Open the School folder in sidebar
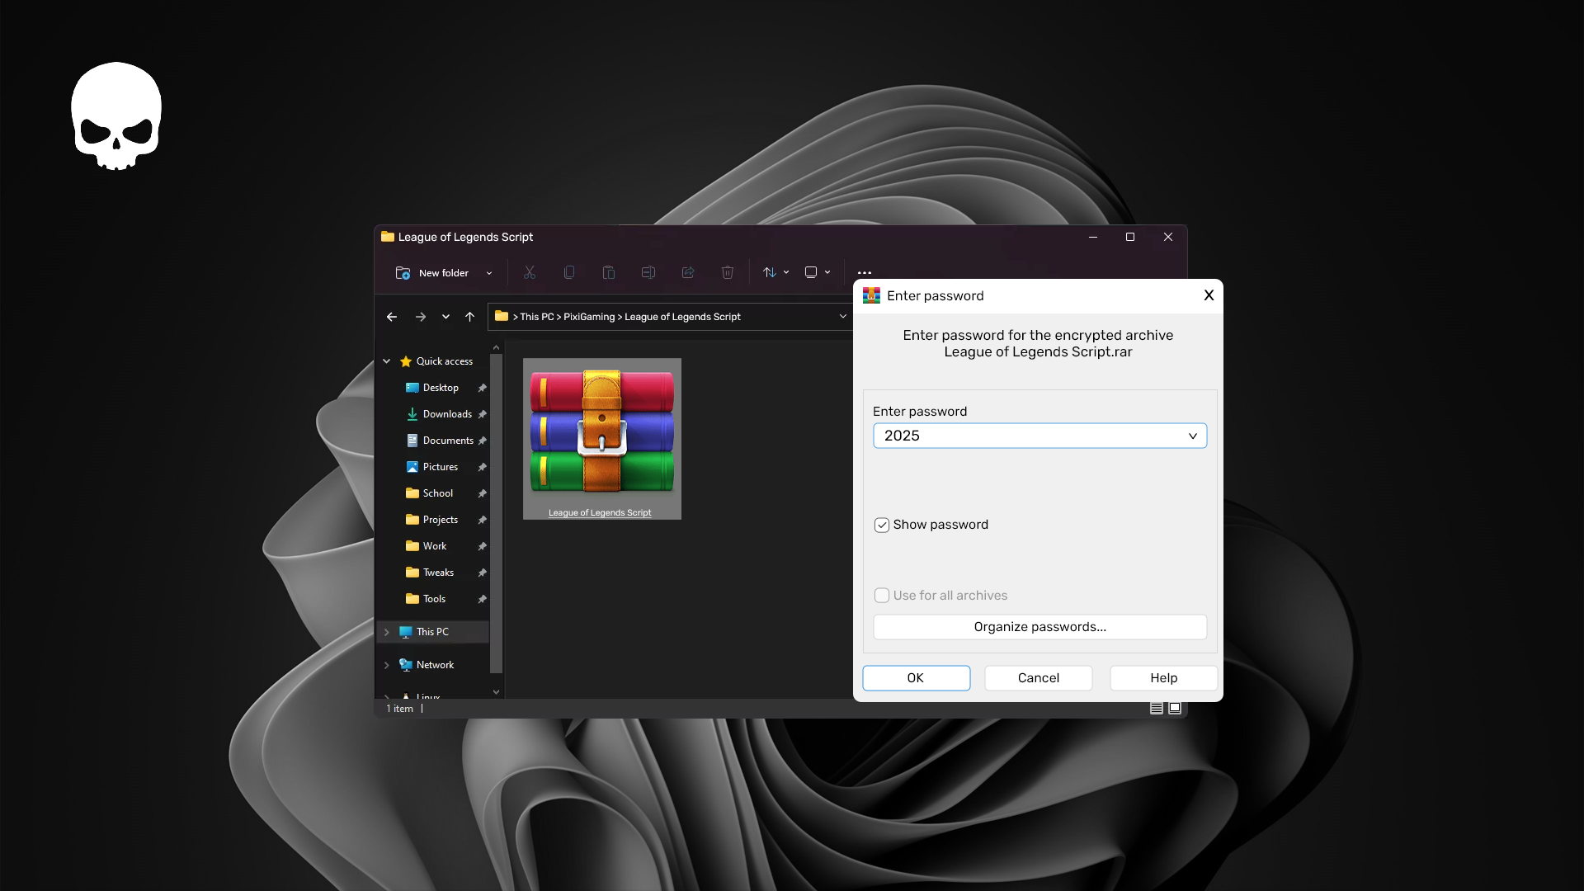 (430, 493)
